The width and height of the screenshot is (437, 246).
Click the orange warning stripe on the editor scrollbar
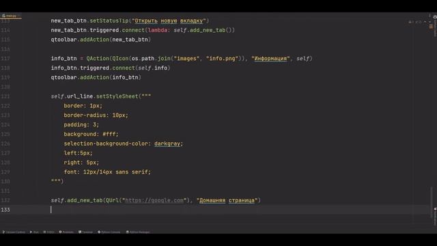(431, 27)
